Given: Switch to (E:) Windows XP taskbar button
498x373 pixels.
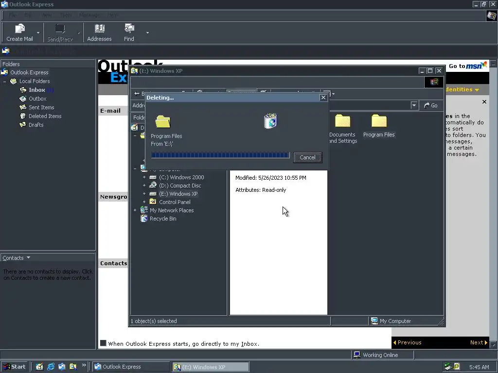Looking at the screenshot, I should (x=211, y=367).
